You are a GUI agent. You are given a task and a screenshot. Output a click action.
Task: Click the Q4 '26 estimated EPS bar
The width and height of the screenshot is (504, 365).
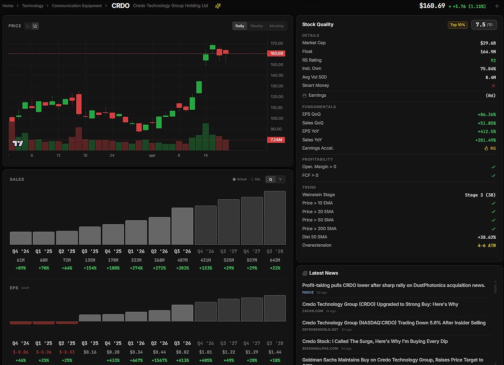[x=206, y=312]
